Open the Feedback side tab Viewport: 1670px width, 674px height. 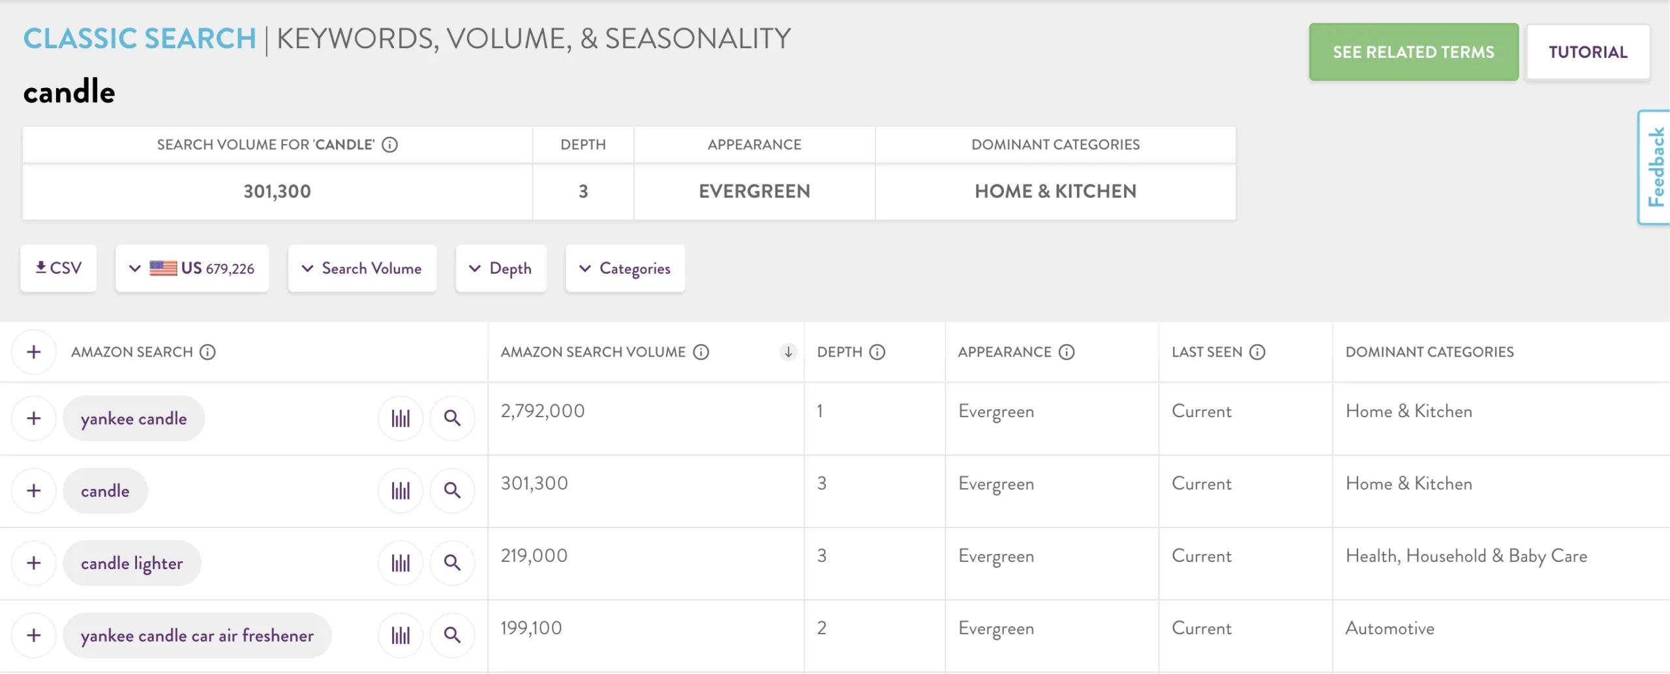(1656, 168)
